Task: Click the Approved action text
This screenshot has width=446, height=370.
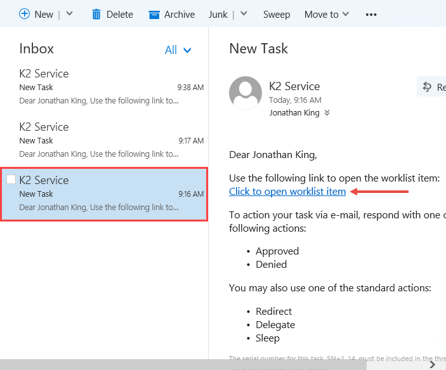Action: (x=277, y=251)
